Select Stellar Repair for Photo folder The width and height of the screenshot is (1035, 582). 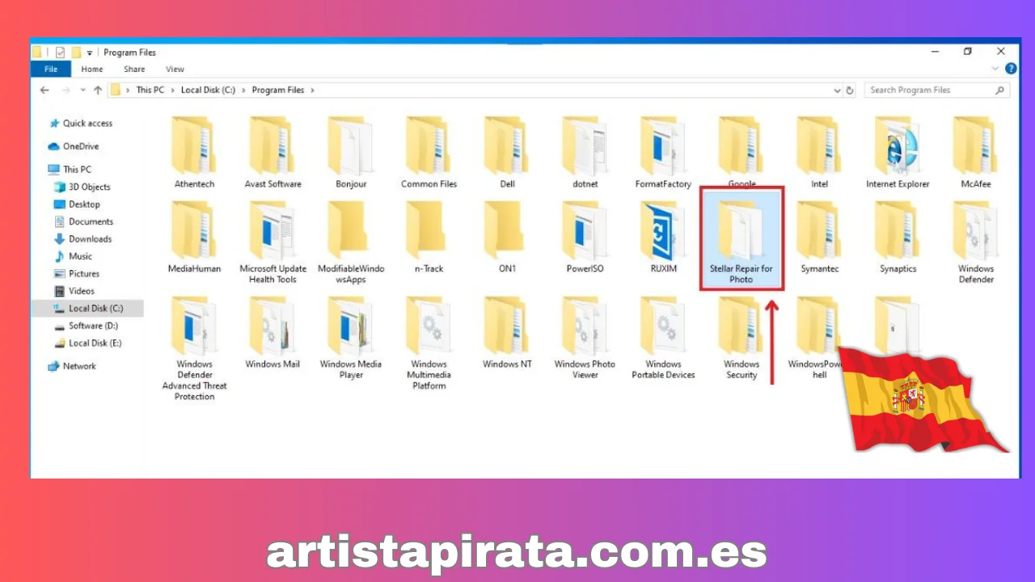[741, 240]
